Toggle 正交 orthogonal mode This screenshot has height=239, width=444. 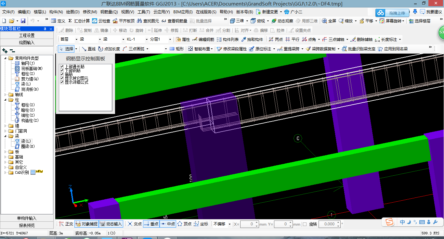(x=66, y=224)
